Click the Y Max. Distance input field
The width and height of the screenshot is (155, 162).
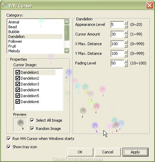pos(117,53)
